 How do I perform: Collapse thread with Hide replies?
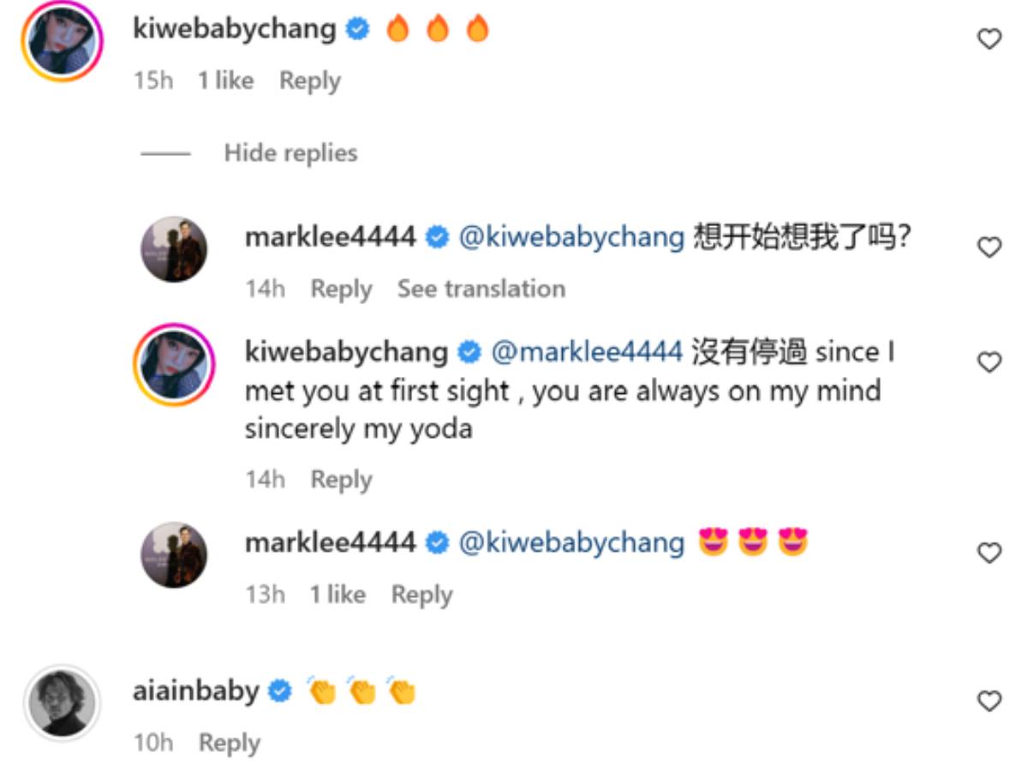click(290, 153)
